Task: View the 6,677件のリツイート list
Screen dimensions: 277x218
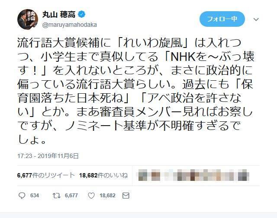Action: 46,175
